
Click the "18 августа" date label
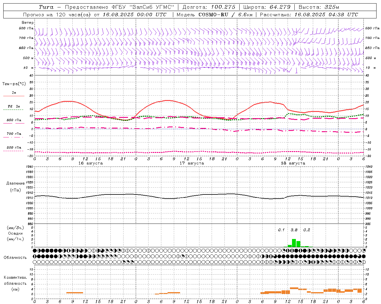293,163
